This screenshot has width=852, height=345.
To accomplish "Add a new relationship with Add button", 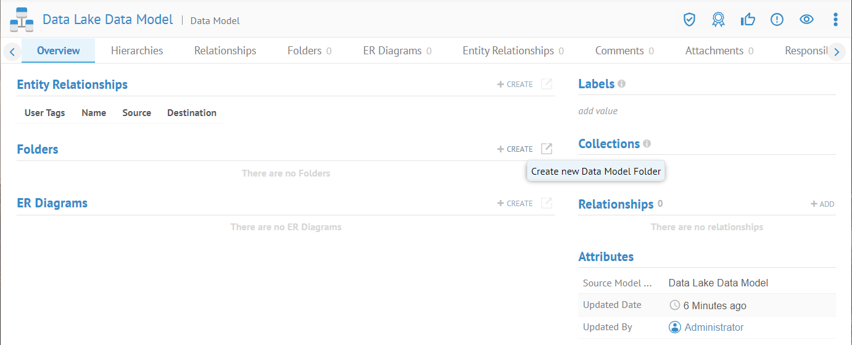I will tap(822, 204).
